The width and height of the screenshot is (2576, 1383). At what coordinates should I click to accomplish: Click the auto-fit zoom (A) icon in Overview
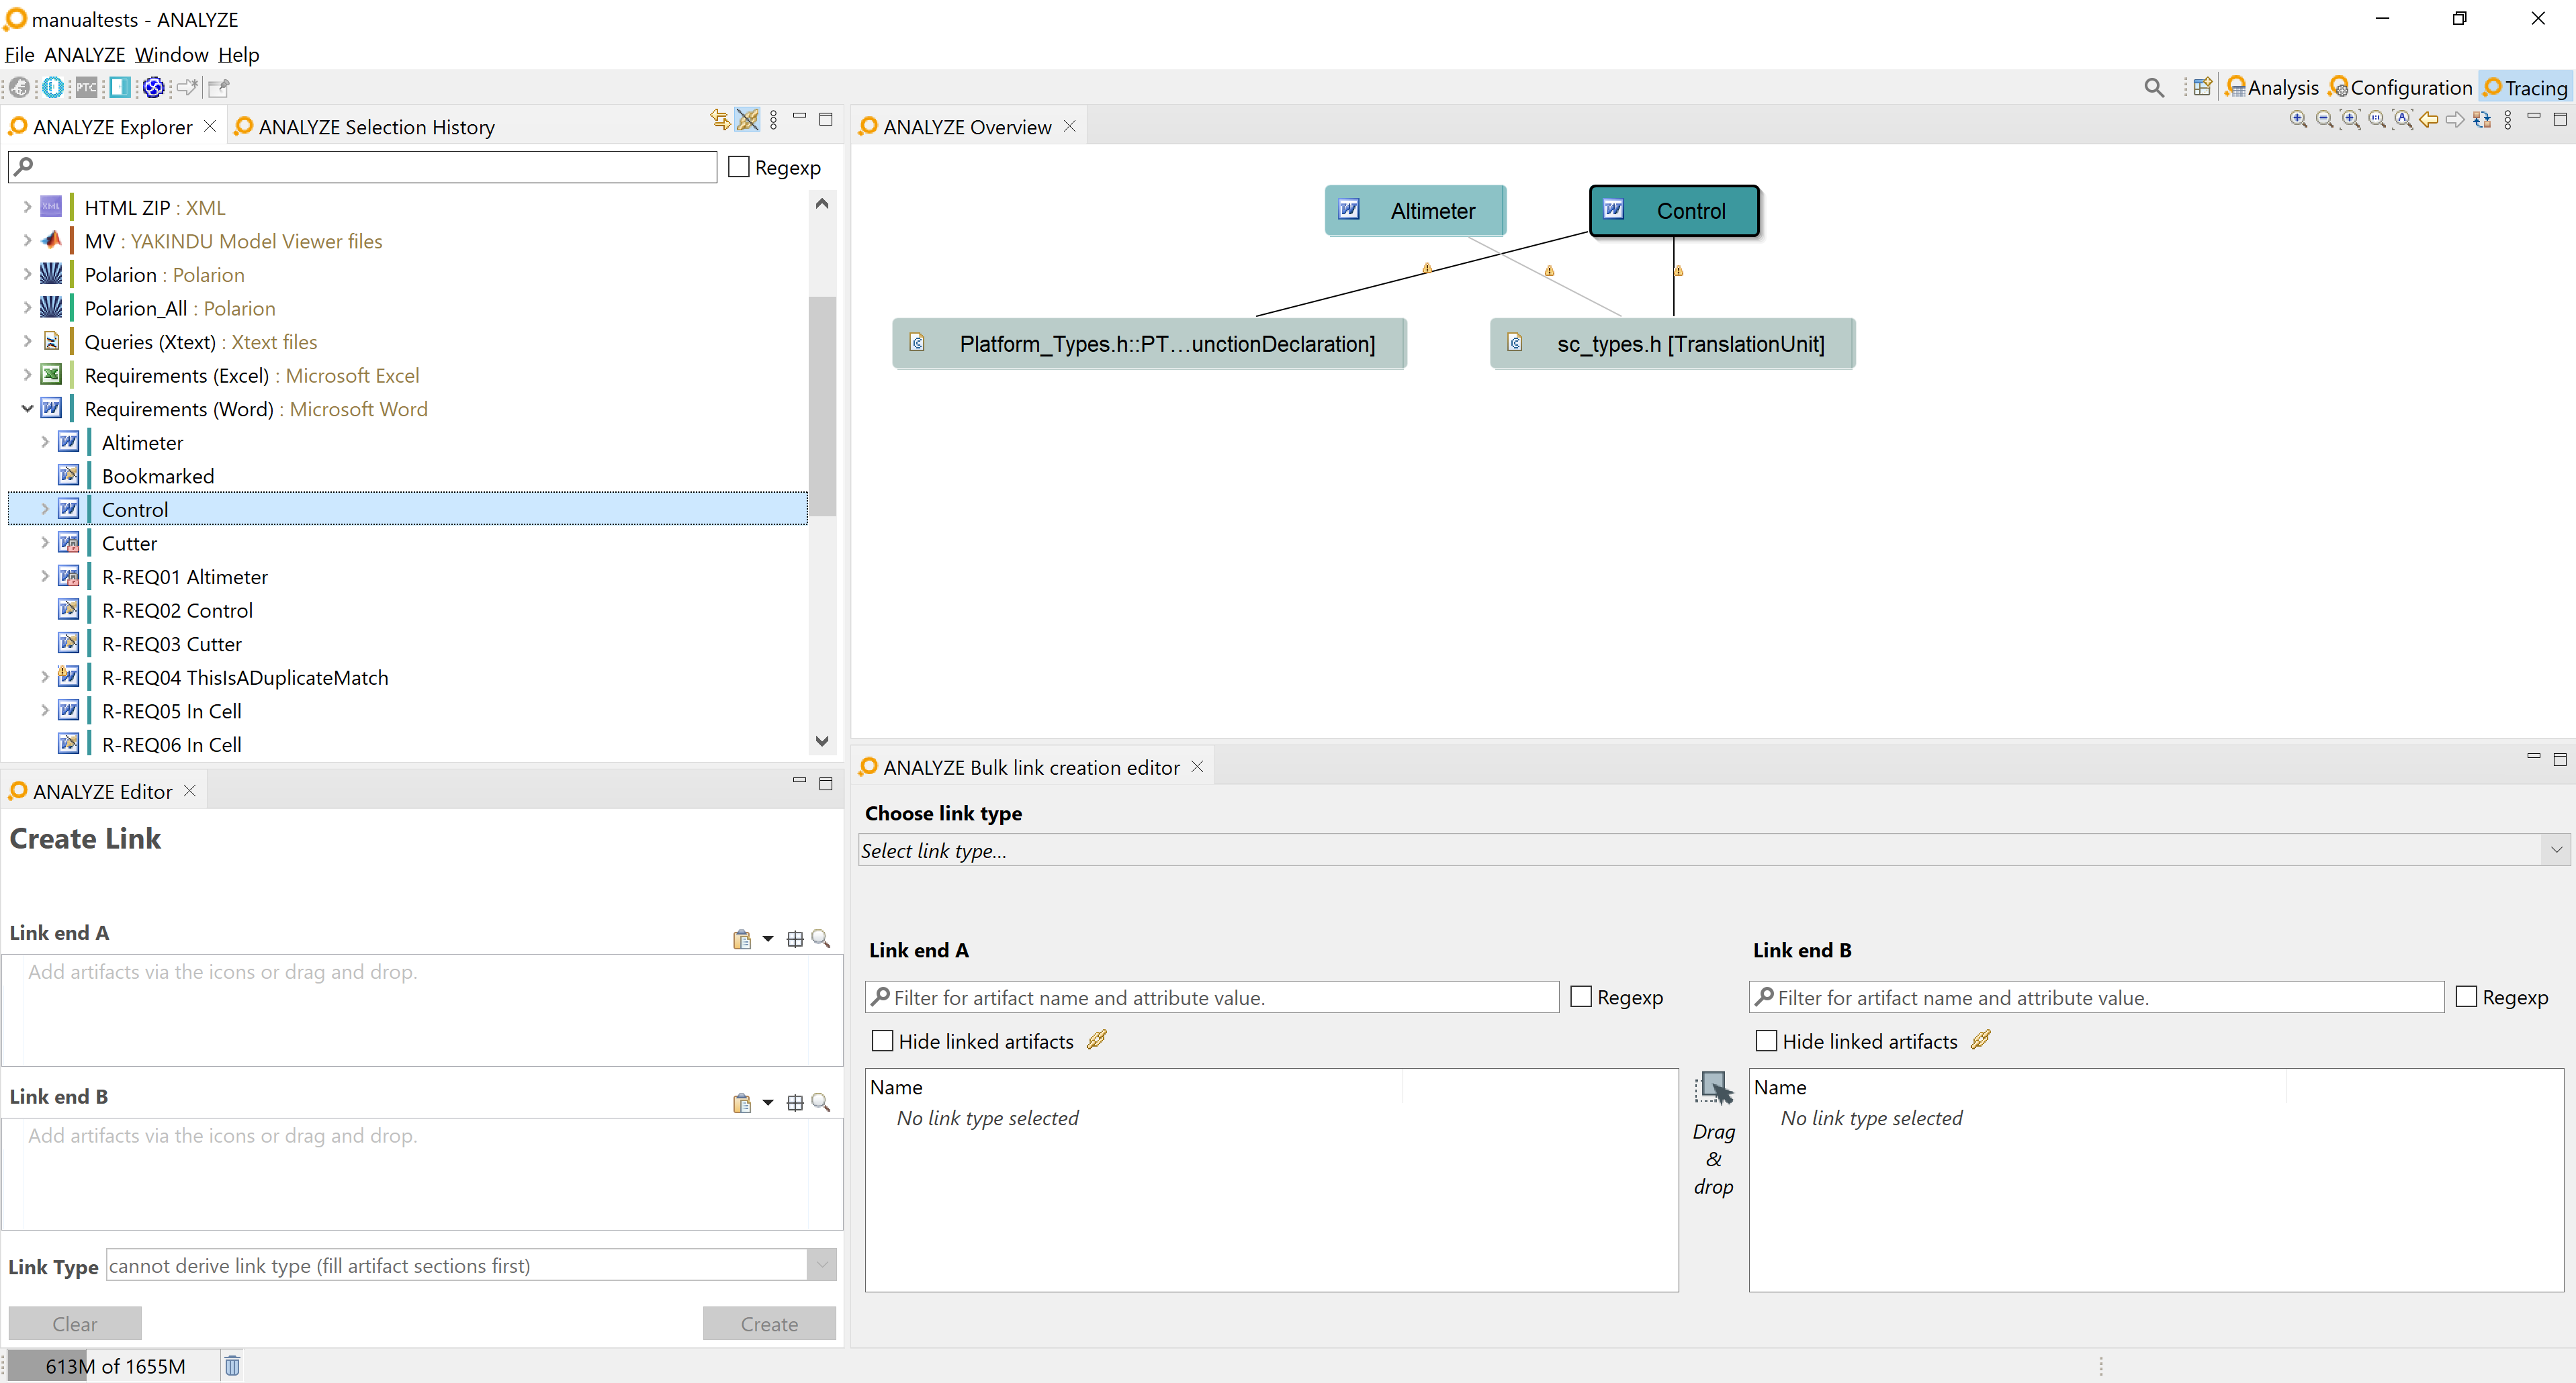2403,120
